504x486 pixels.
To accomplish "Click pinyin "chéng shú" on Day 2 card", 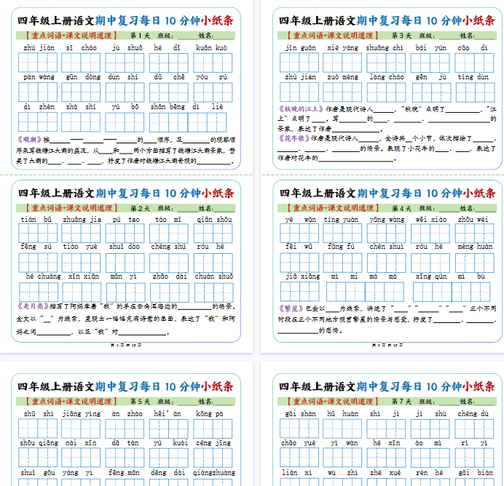I will (168, 247).
